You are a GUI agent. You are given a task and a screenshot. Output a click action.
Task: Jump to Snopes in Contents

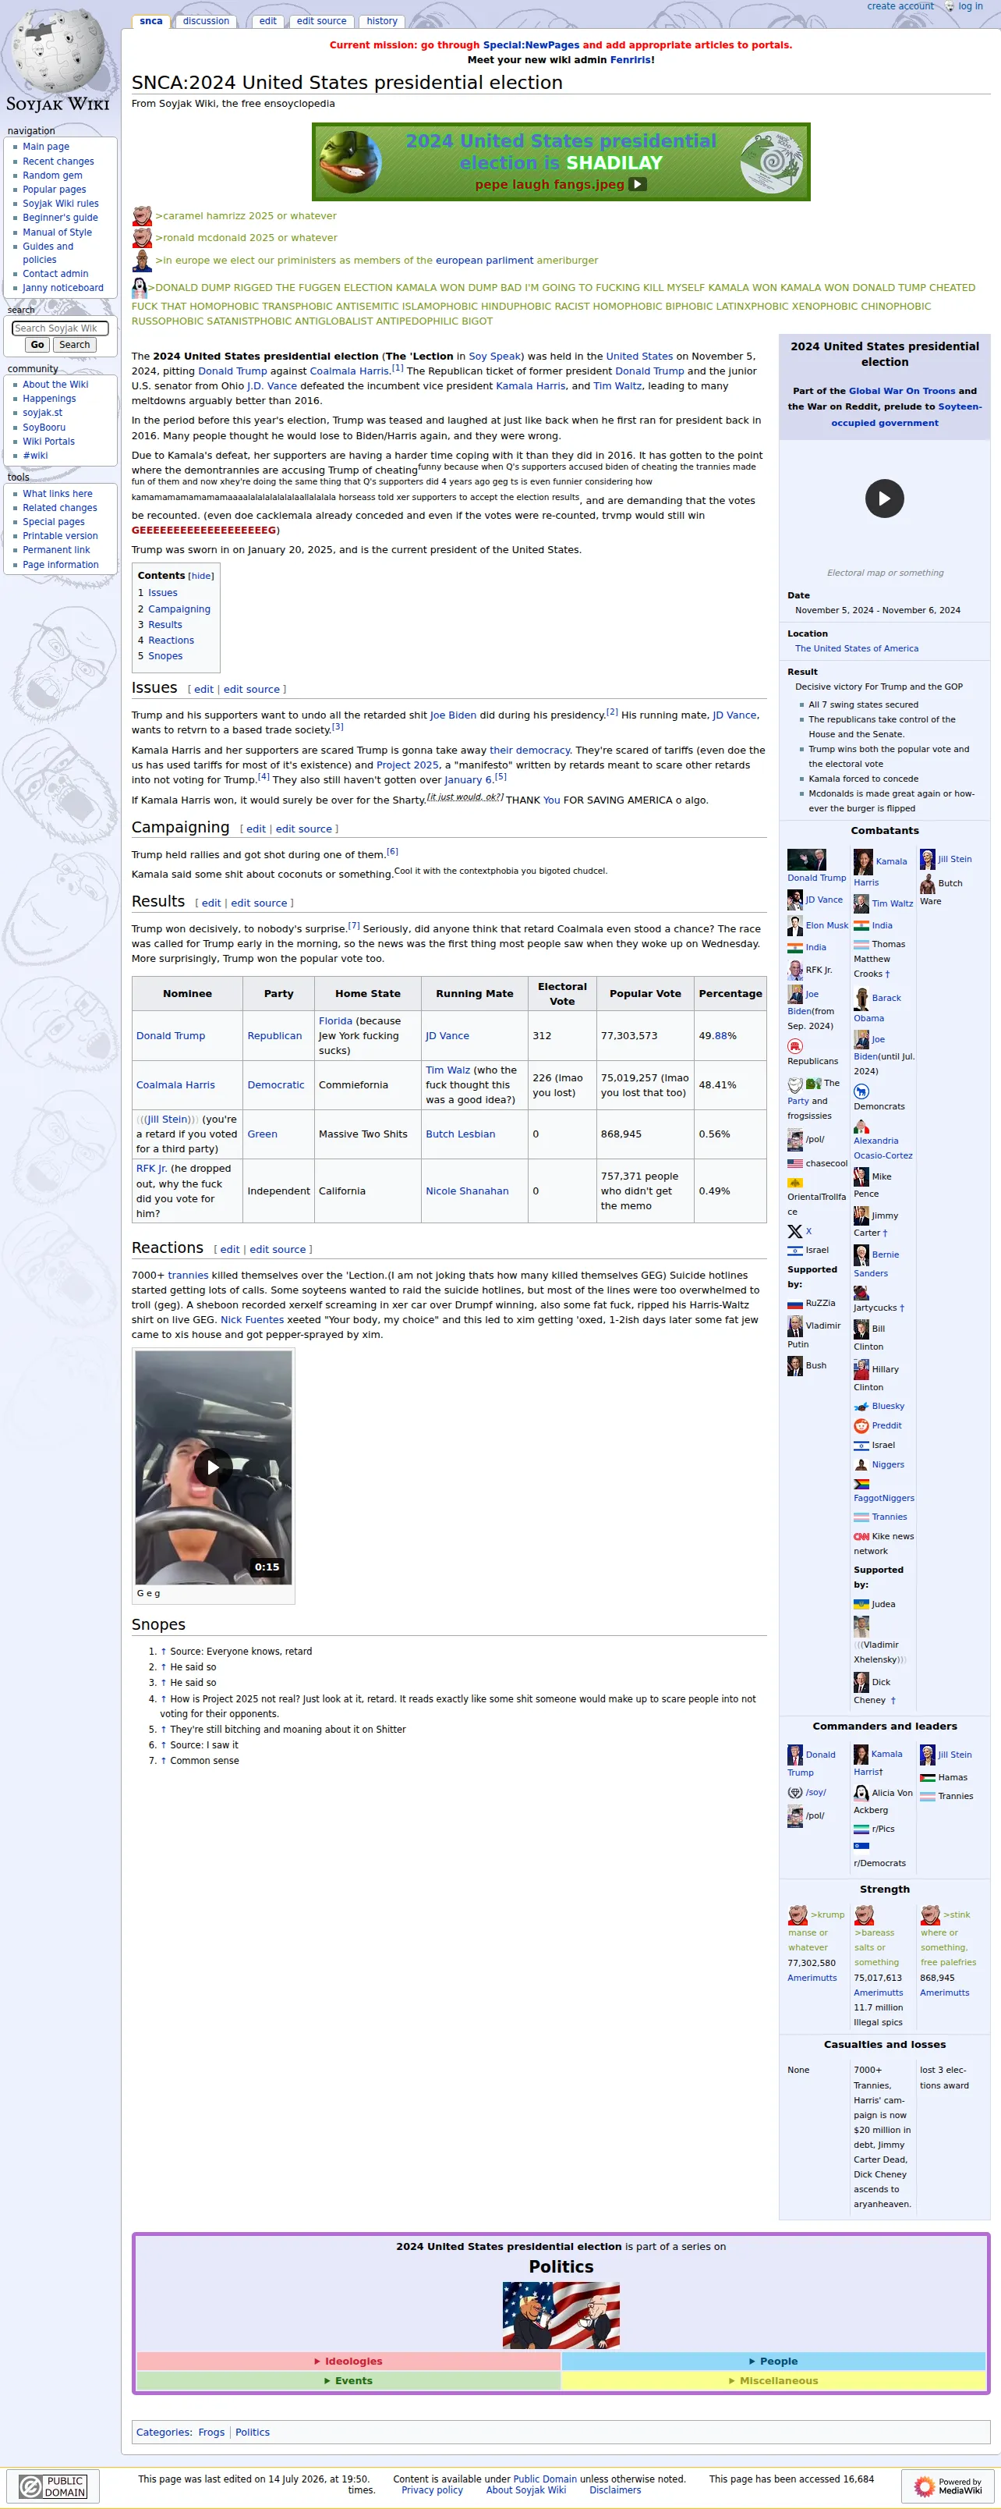(x=165, y=656)
